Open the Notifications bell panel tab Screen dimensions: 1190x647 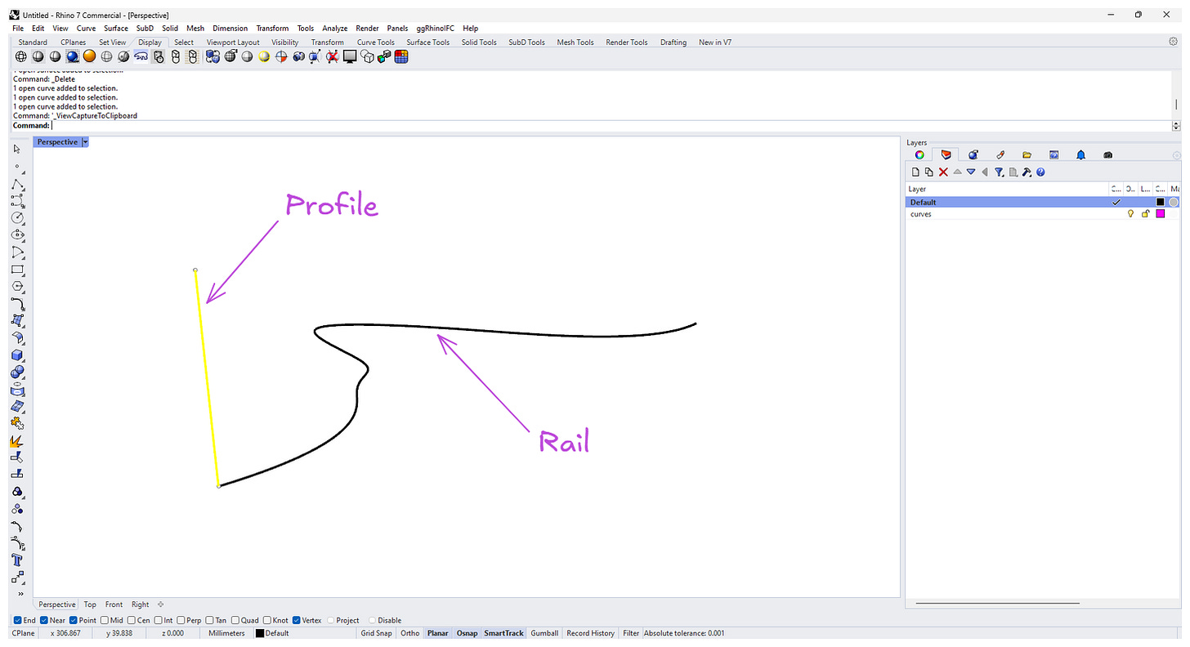click(1080, 154)
